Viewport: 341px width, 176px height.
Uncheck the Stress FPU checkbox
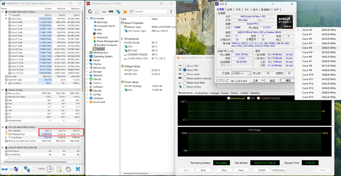click(184, 70)
